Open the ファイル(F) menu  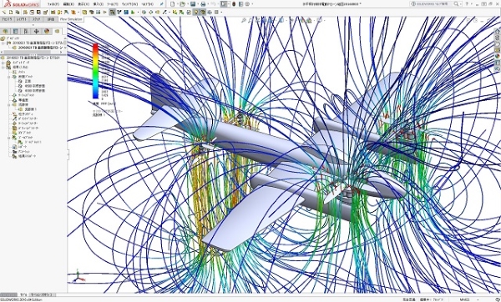tap(53, 4)
